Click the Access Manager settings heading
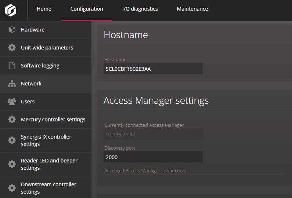The height and width of the screenshot is (198, 292). 156,100
